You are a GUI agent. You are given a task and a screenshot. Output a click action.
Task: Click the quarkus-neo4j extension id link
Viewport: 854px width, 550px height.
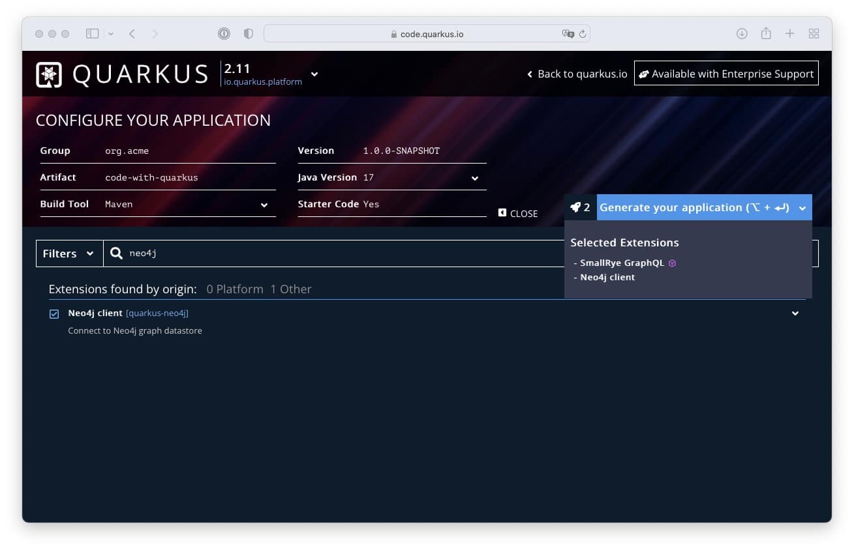coord(157,313)
